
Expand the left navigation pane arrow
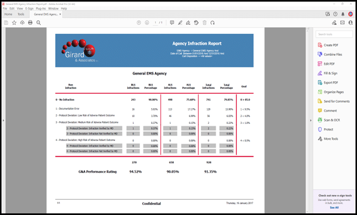3,120
